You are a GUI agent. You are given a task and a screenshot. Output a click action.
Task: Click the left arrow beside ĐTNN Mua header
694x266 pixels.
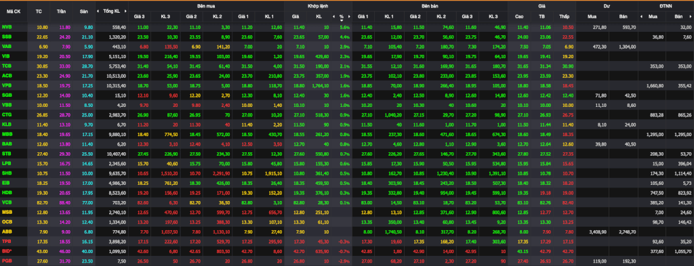tap(641, 16)
